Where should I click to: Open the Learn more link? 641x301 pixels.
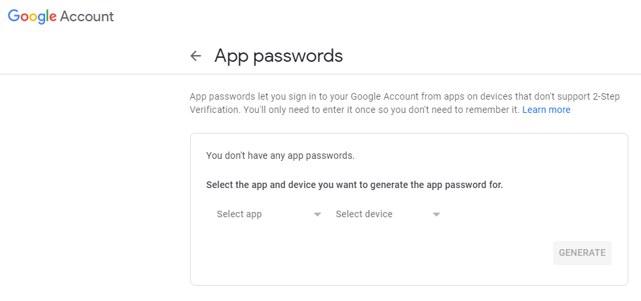point(546,110)
